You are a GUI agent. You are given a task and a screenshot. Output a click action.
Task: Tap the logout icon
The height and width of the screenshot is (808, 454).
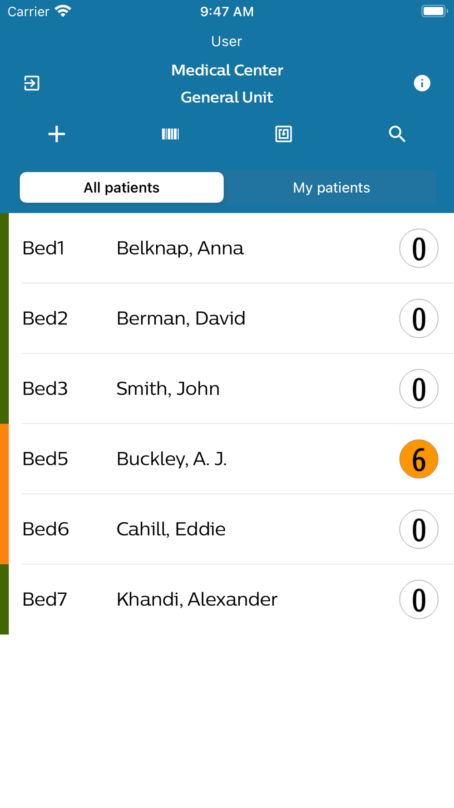tap(32, 83)
